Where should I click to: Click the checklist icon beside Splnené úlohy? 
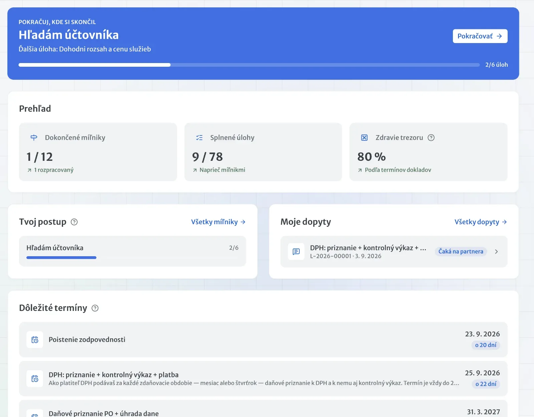click(199, 137)
